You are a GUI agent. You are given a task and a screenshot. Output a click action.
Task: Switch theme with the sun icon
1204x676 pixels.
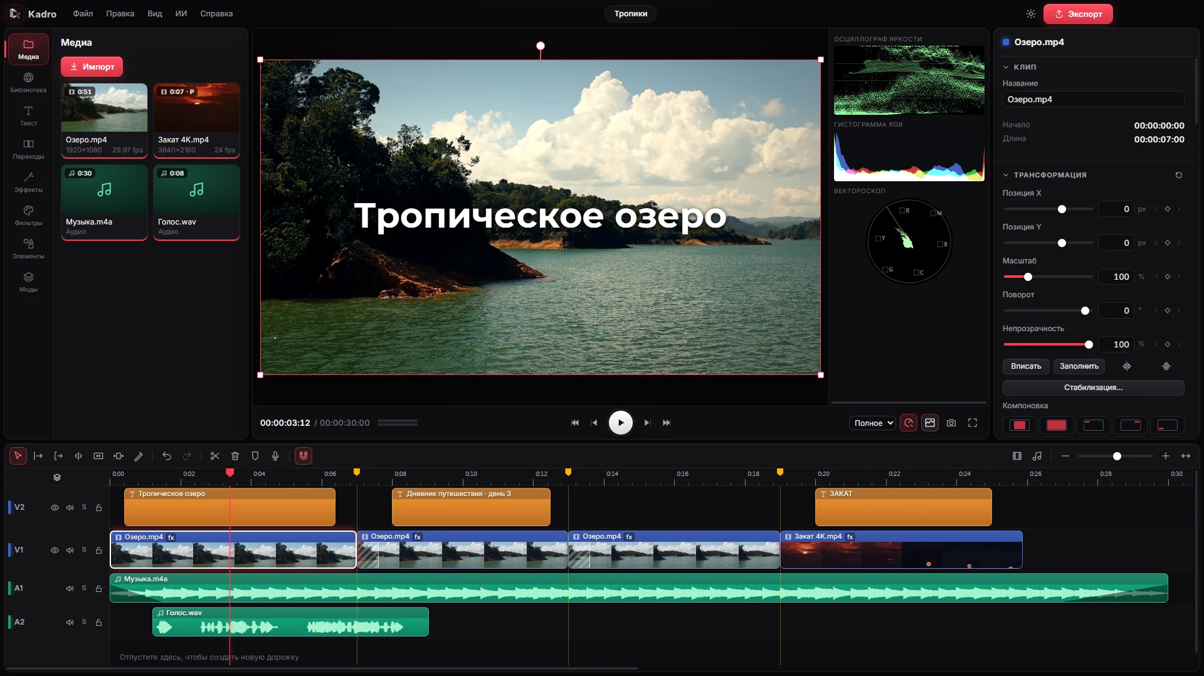pyautogui.click(x=1031, y=14)
